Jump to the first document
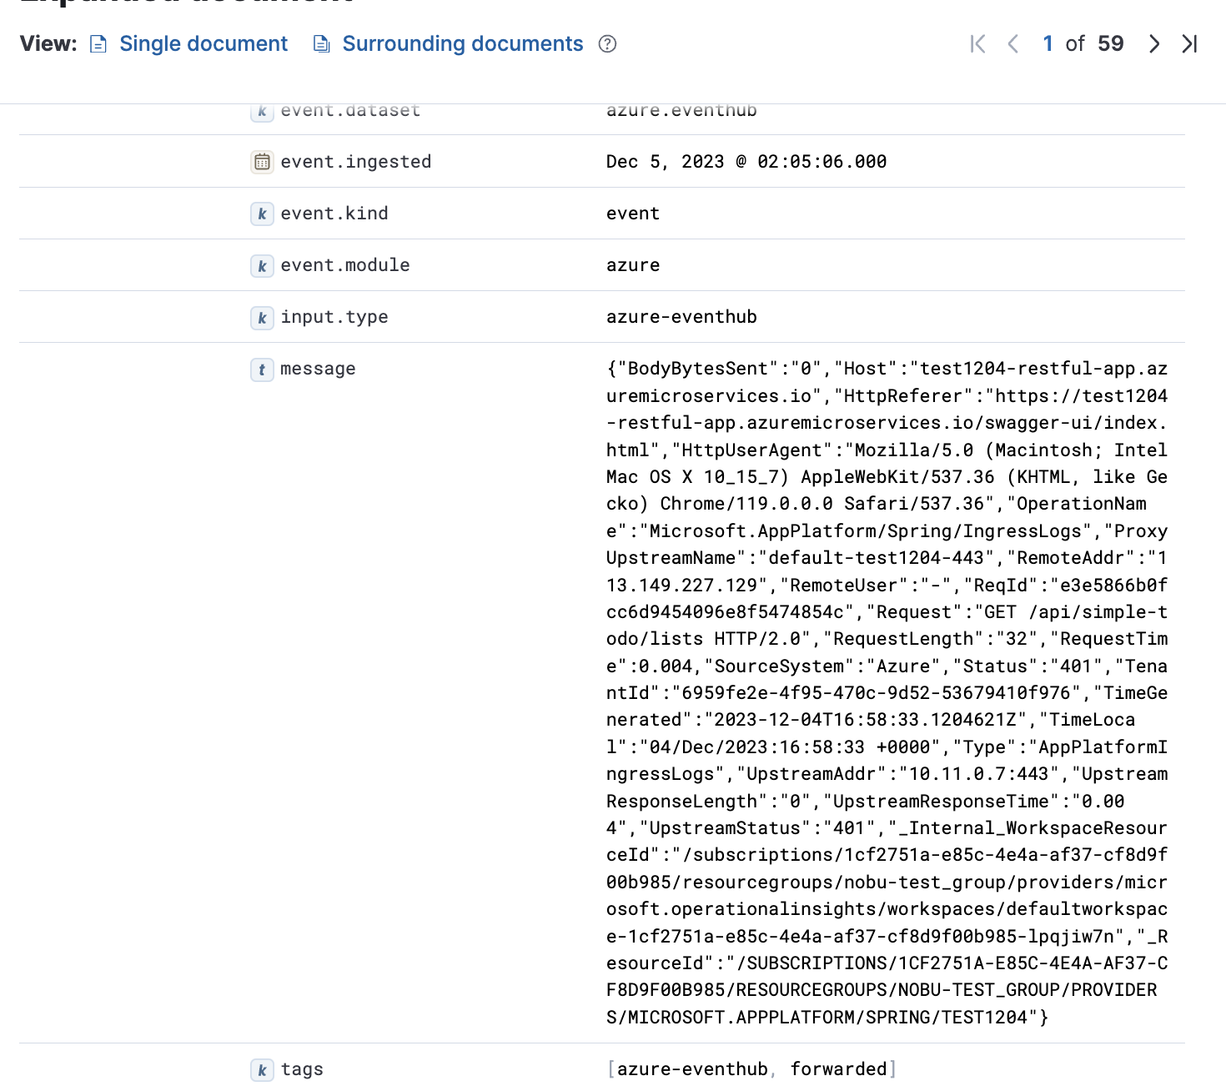 coord(978,44)
